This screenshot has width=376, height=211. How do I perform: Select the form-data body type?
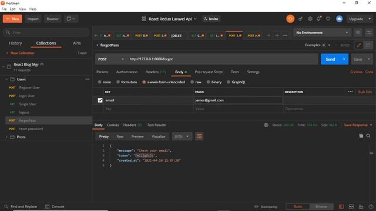pos(118,82)
